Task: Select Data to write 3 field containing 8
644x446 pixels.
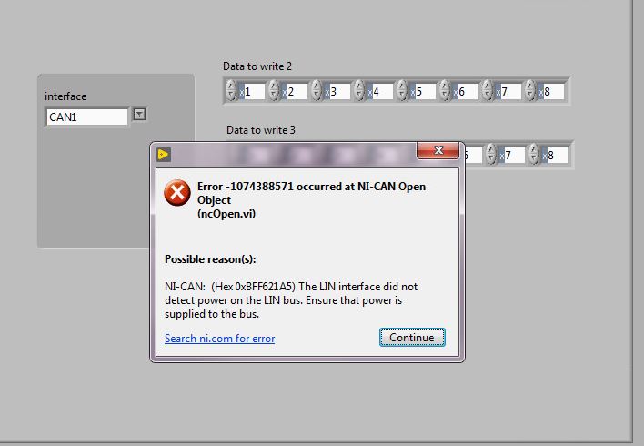Action: tap(555, 155)
